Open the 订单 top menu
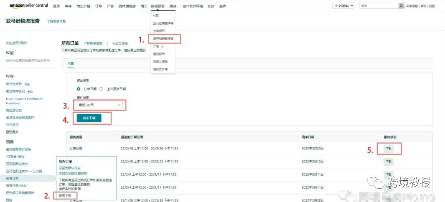This screenshot has width=445, height=202. 99,6
